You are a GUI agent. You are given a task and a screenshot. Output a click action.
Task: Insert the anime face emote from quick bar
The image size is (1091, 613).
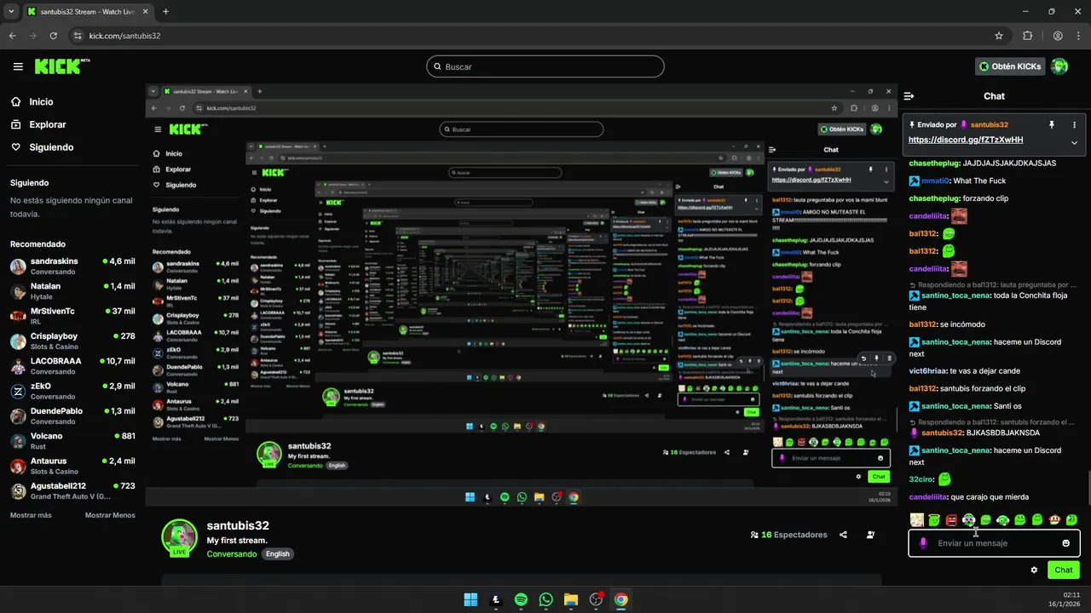[x=917, y=519]
